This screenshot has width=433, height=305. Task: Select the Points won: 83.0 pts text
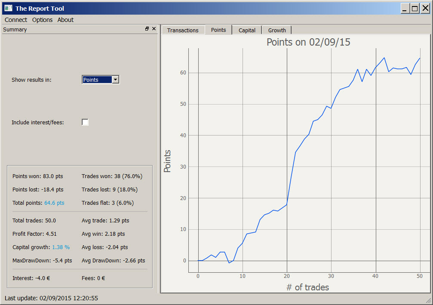(37, 176)
